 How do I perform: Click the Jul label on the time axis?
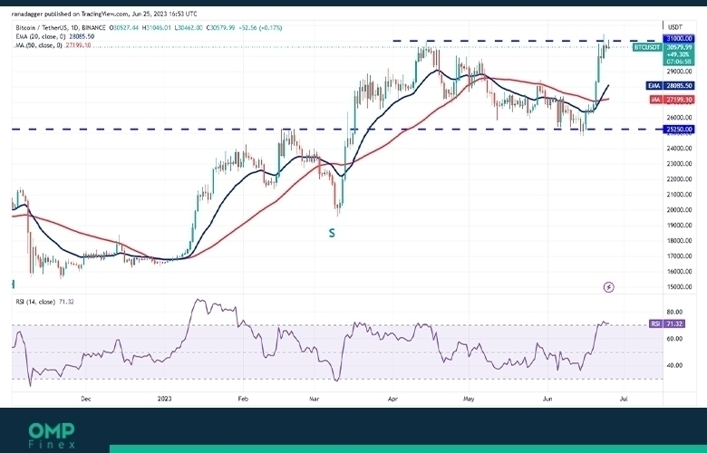pos(624,399)
